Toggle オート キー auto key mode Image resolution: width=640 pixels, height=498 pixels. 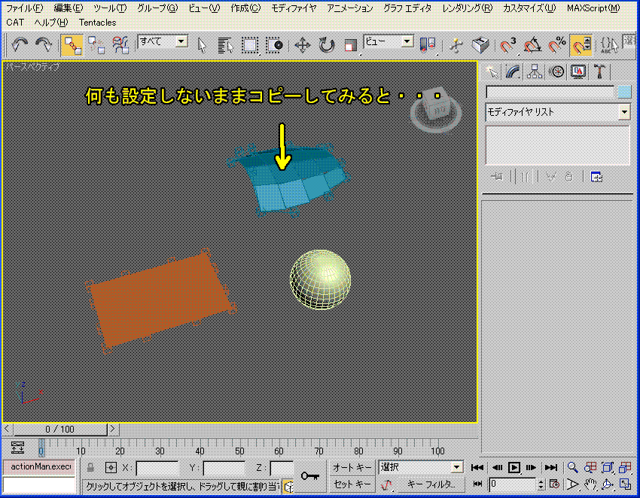coord(352,467)
